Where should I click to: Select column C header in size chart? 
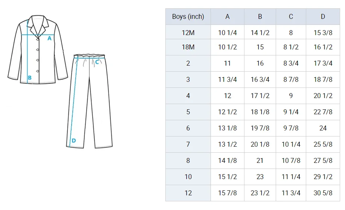point(291,17)
